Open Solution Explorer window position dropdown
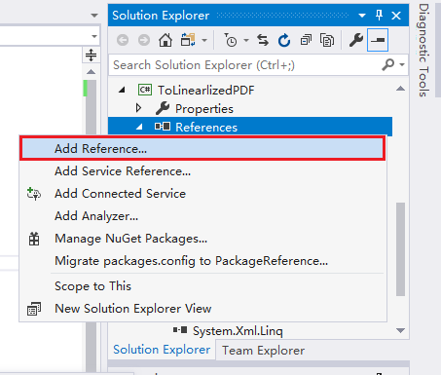The height and width of the screenshot is (375, 441). tap(362, 16)
